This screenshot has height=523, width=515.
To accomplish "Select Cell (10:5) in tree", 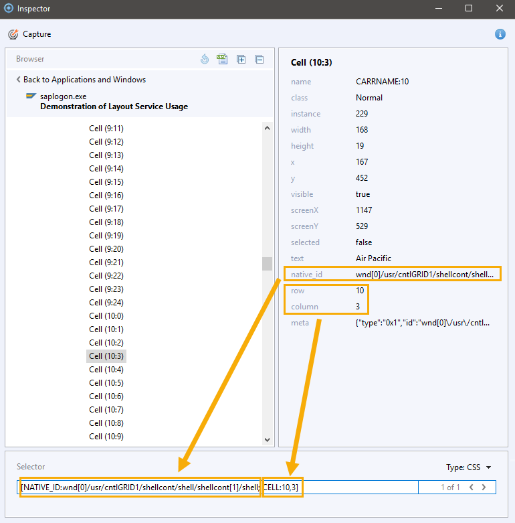I will point(106,383).
